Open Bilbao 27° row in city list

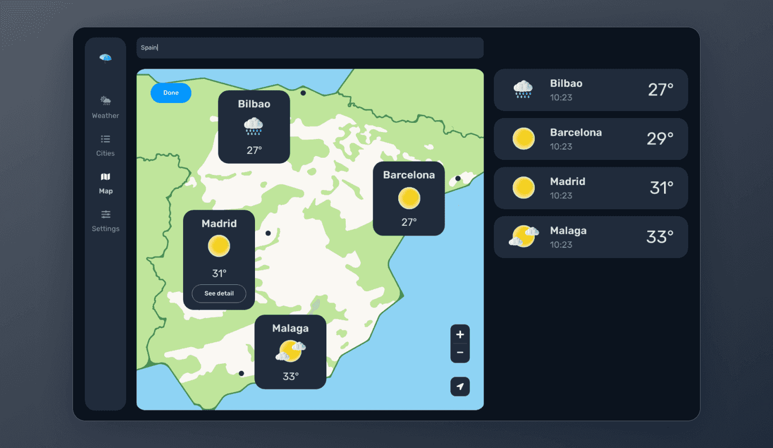click(590, 90)
